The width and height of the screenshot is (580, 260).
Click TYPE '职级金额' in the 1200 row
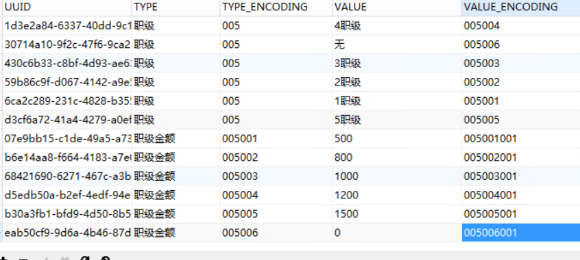176,195
